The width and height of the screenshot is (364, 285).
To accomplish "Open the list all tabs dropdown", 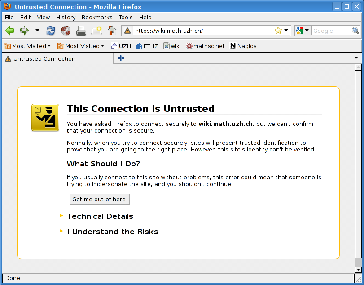I will coord(356,58).
